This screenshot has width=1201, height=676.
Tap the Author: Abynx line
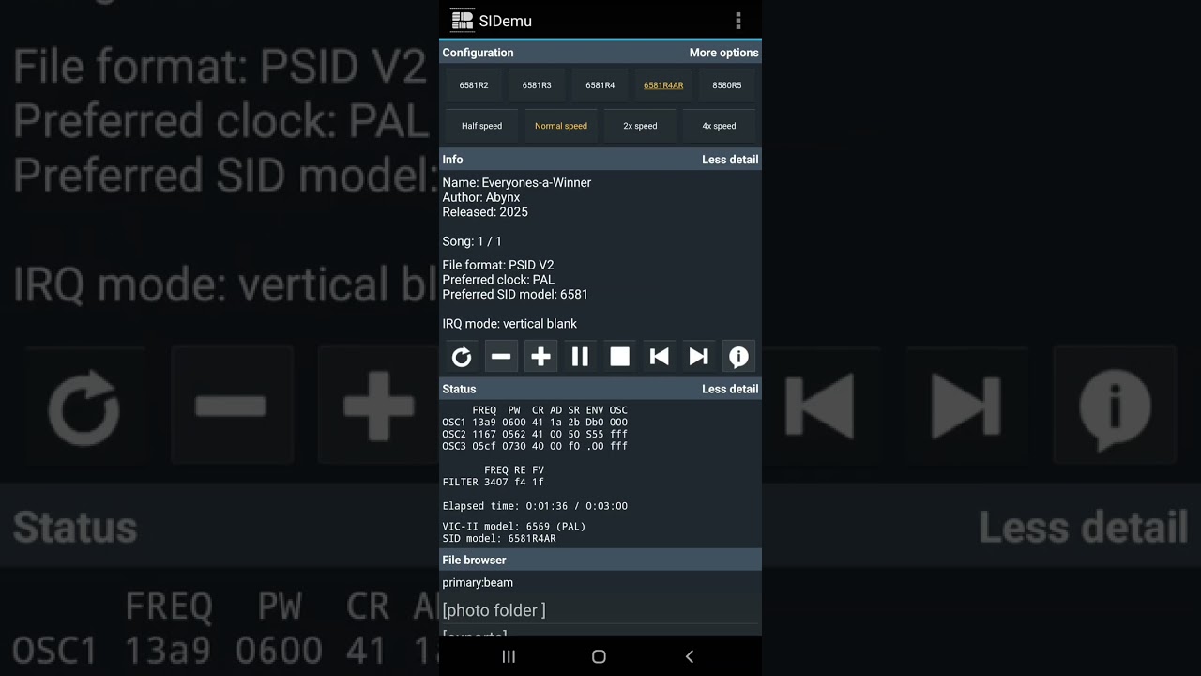(481, 197)
